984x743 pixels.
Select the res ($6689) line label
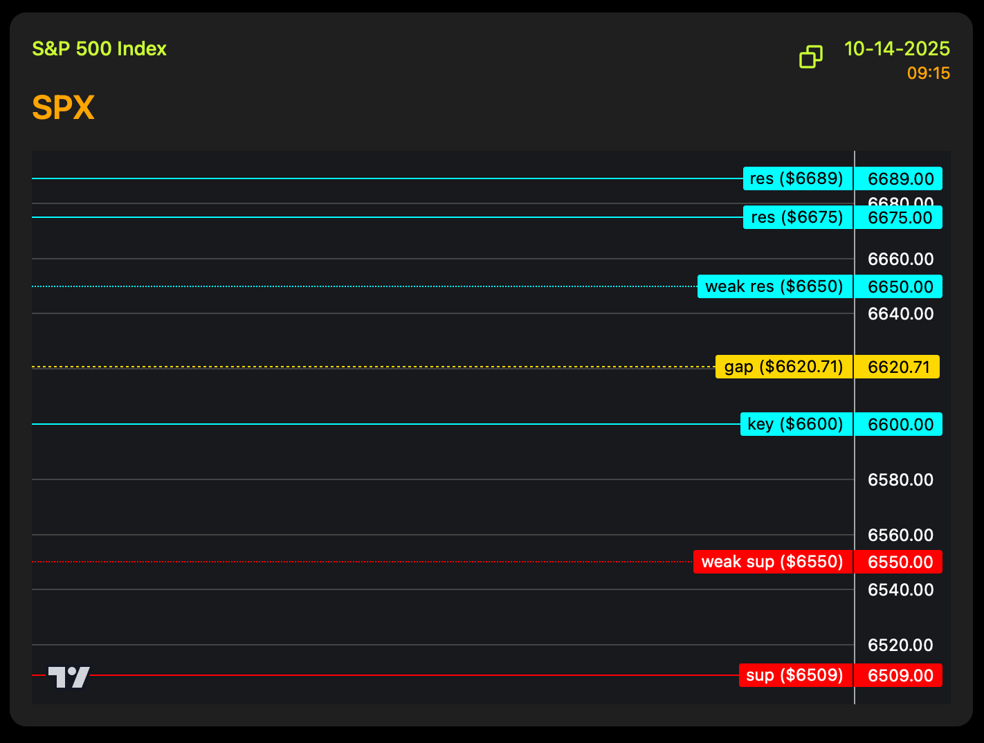pyautogui.click(x=797, y=178)
